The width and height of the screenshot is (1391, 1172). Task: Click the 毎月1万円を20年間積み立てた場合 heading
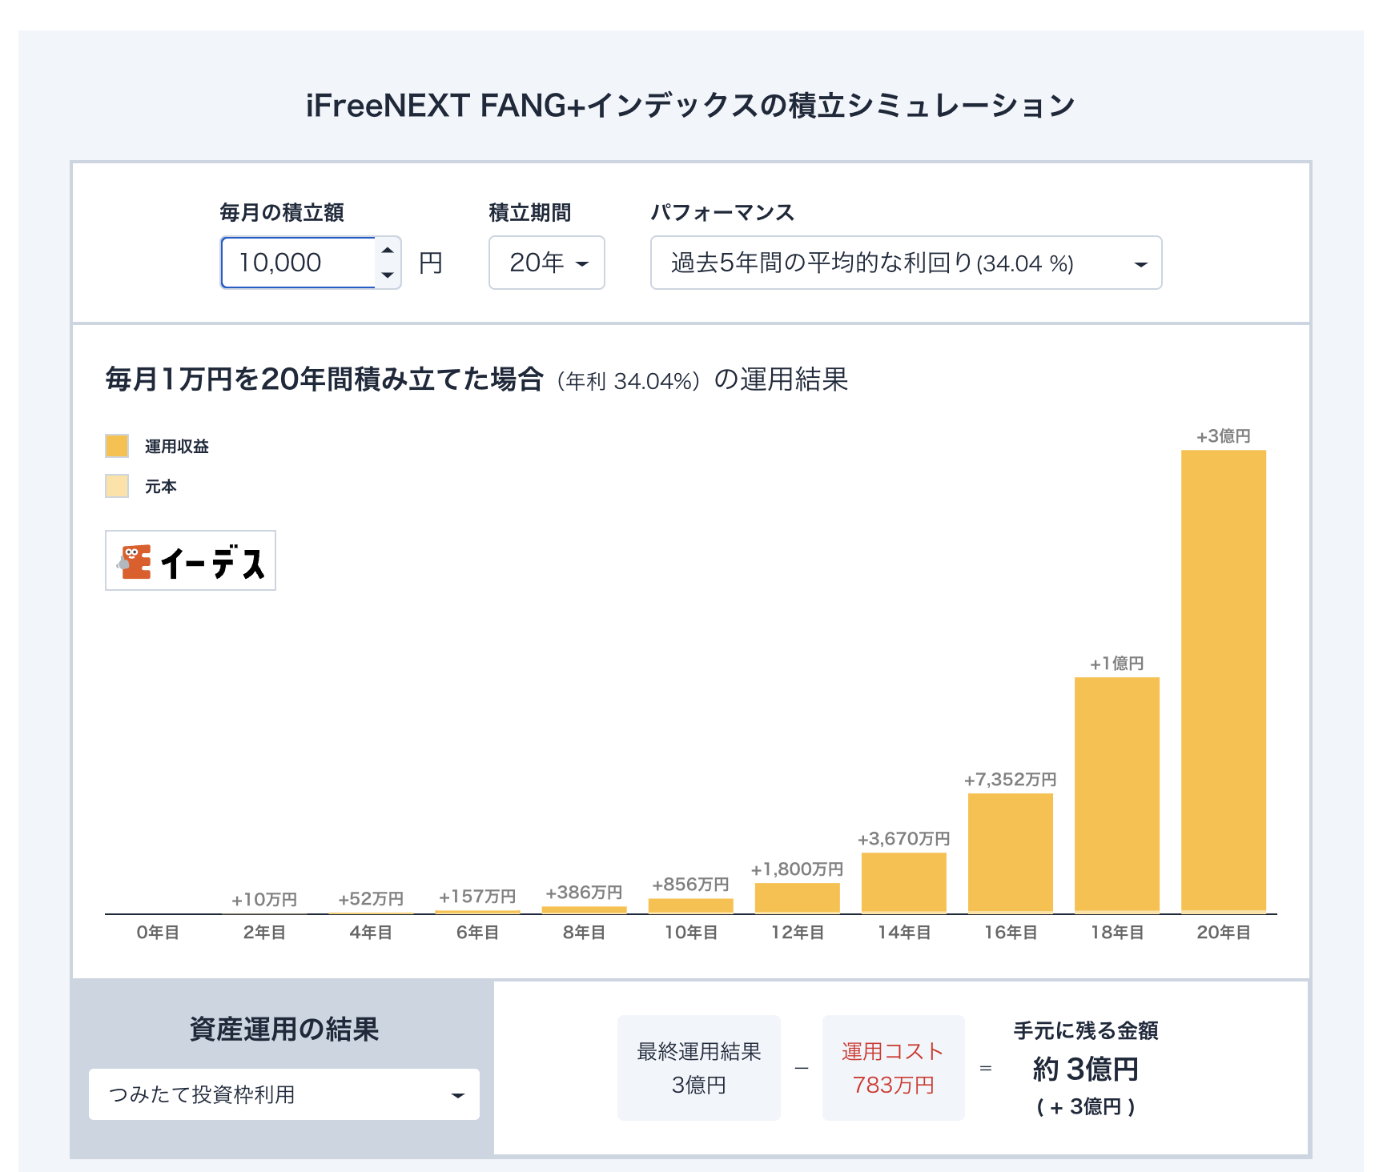pyautogui.click(x=324, y=379)
